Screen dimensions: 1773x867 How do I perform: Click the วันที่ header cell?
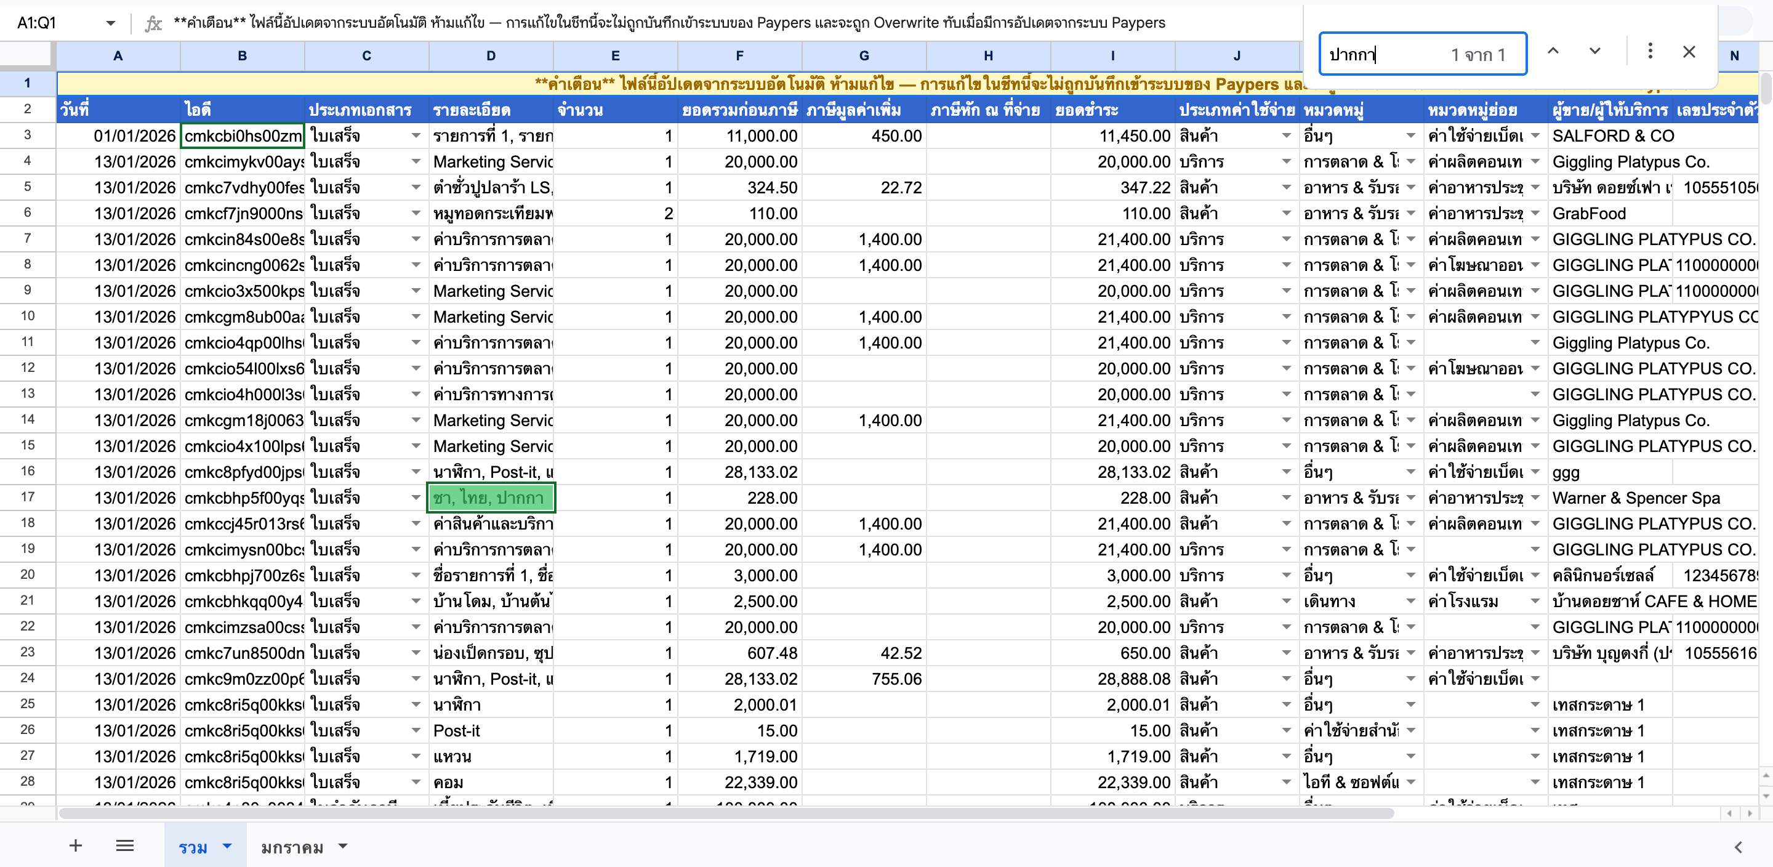pos(118,110)
